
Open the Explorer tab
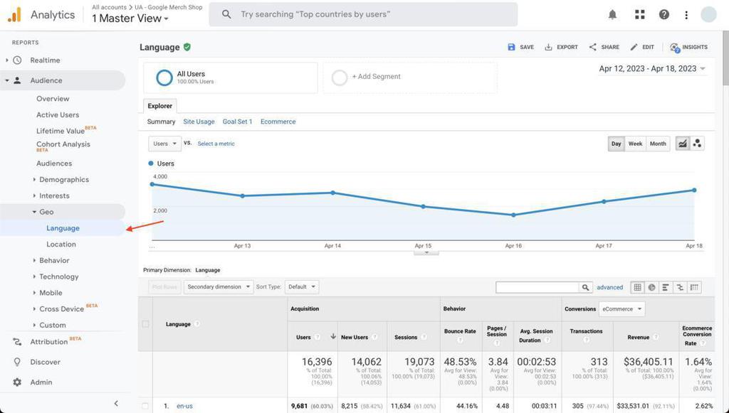160,106
